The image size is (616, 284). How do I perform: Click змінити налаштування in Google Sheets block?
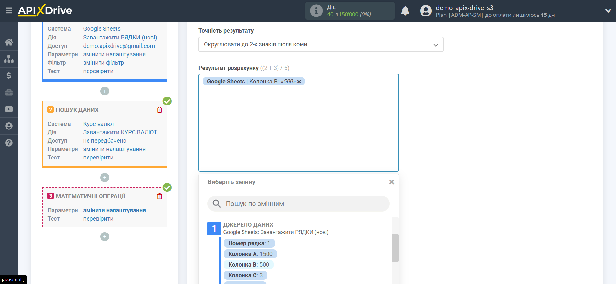pyautogui.click(x=114, y=54)
